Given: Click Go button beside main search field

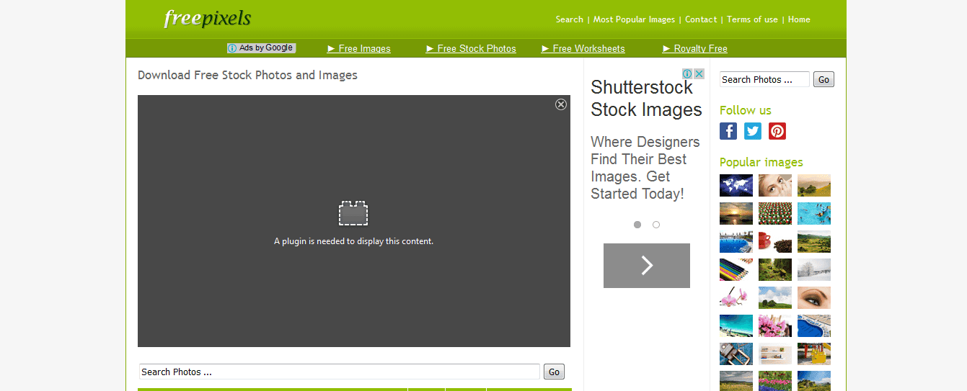Looking at the screenshot, I should coord(554,372).
